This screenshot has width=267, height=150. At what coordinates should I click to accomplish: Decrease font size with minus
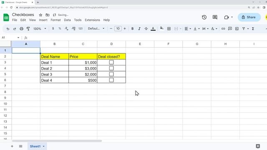(x=111, y=29)
